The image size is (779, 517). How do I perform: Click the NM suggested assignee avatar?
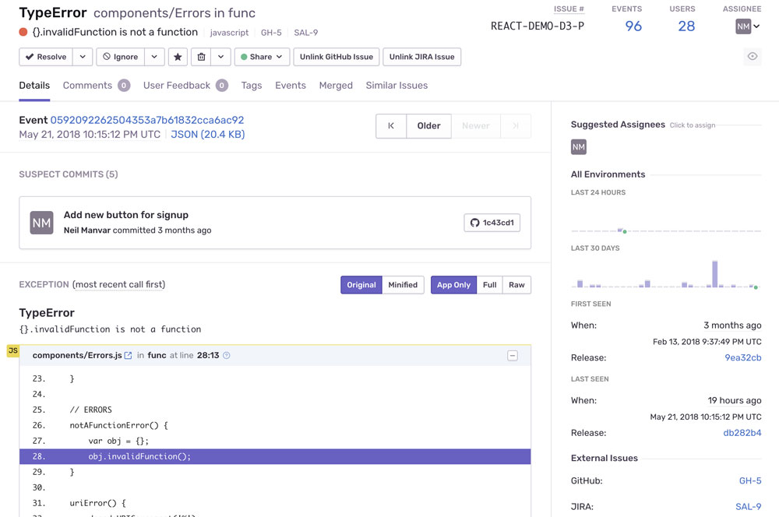click(578, 147)
